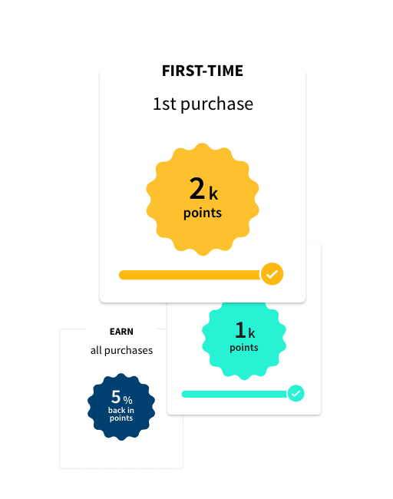Click the yellow checkmark circle

click(272, 274)
